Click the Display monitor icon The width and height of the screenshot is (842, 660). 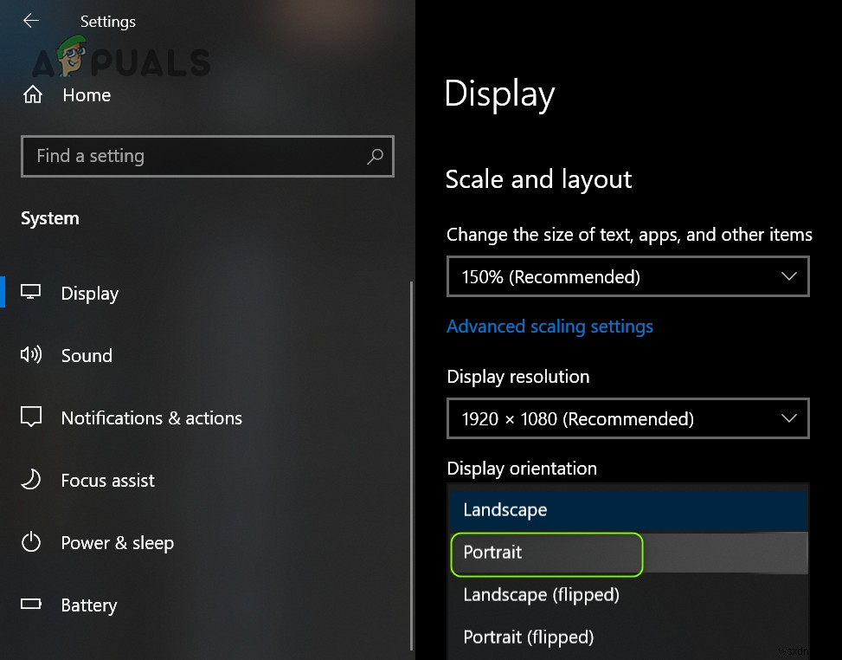pyautogui.click(x=31, y=293)
